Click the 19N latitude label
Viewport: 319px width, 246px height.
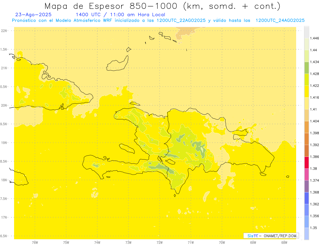pos(4,143)
